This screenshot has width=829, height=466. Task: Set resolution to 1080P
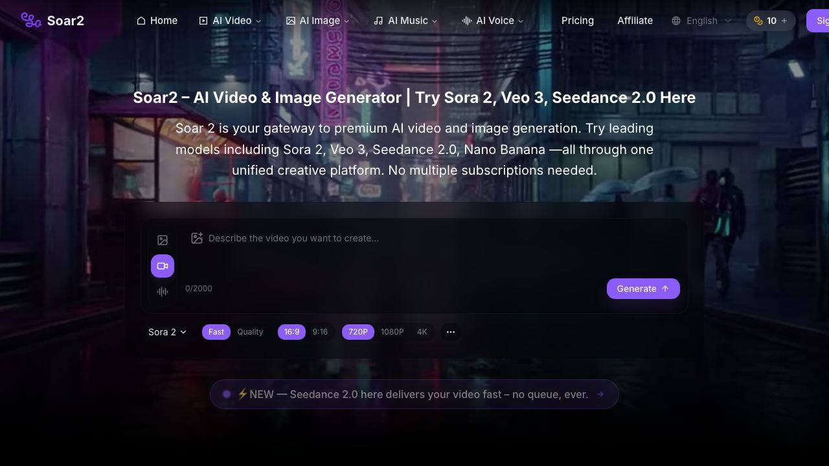392,332
